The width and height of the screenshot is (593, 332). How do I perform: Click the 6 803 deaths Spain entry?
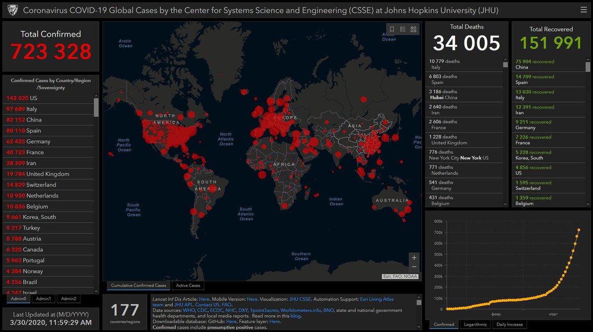(464, 79)
